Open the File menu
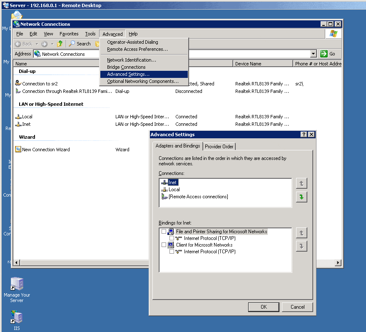366x332 pixels. coord(20,34)
